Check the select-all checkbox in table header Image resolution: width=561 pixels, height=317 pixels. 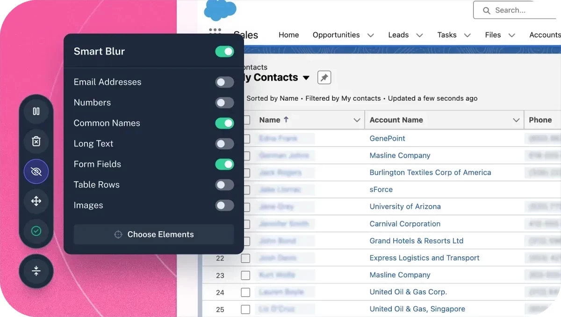coord(246,120)
